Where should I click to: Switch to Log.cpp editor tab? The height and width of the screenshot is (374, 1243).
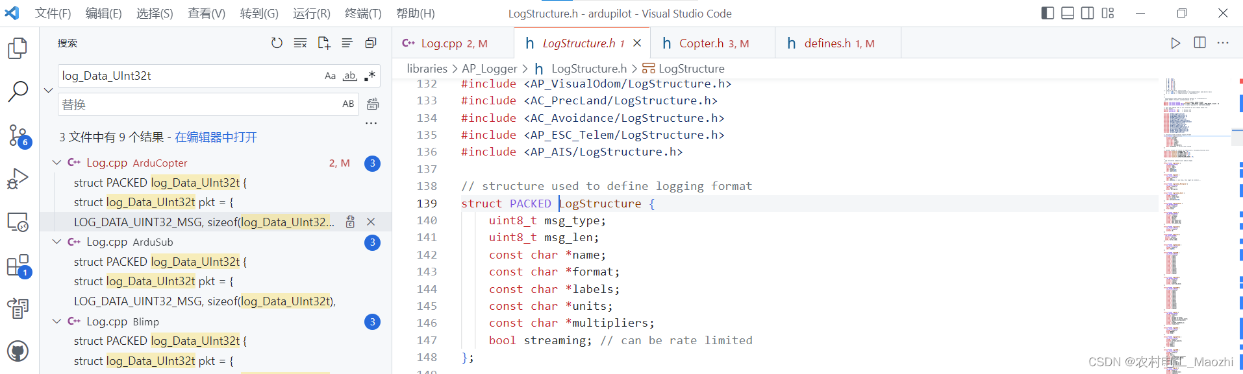pos(453,43)
